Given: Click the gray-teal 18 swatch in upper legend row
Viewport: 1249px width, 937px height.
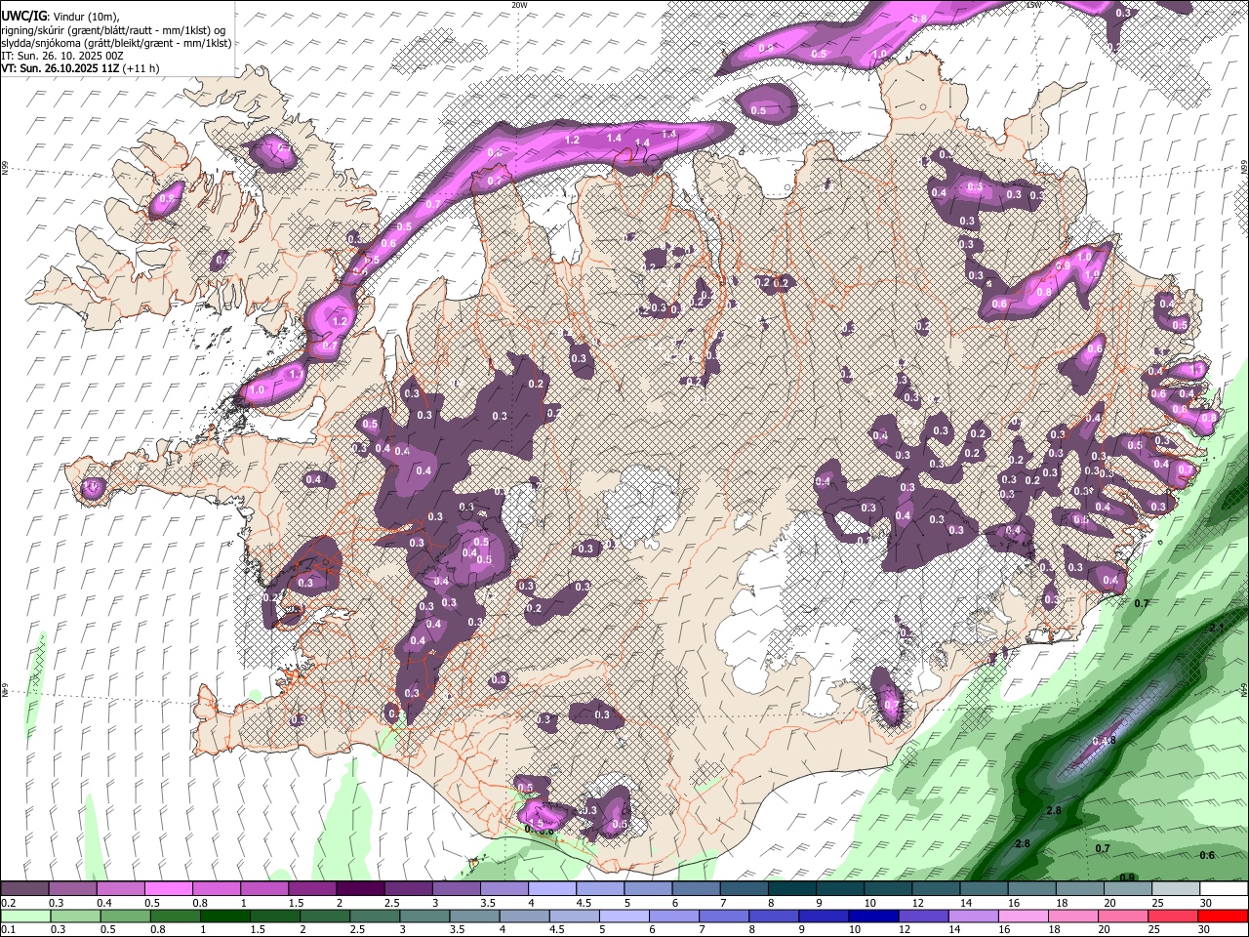Looking at the screenshot, I should point(1078,889).
